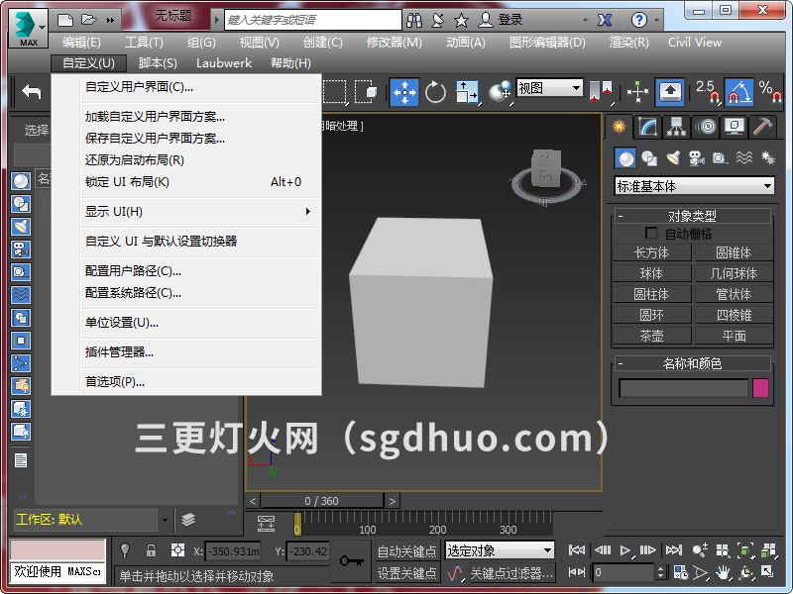Click the Pan View hand icon

[x=724, y=572]
